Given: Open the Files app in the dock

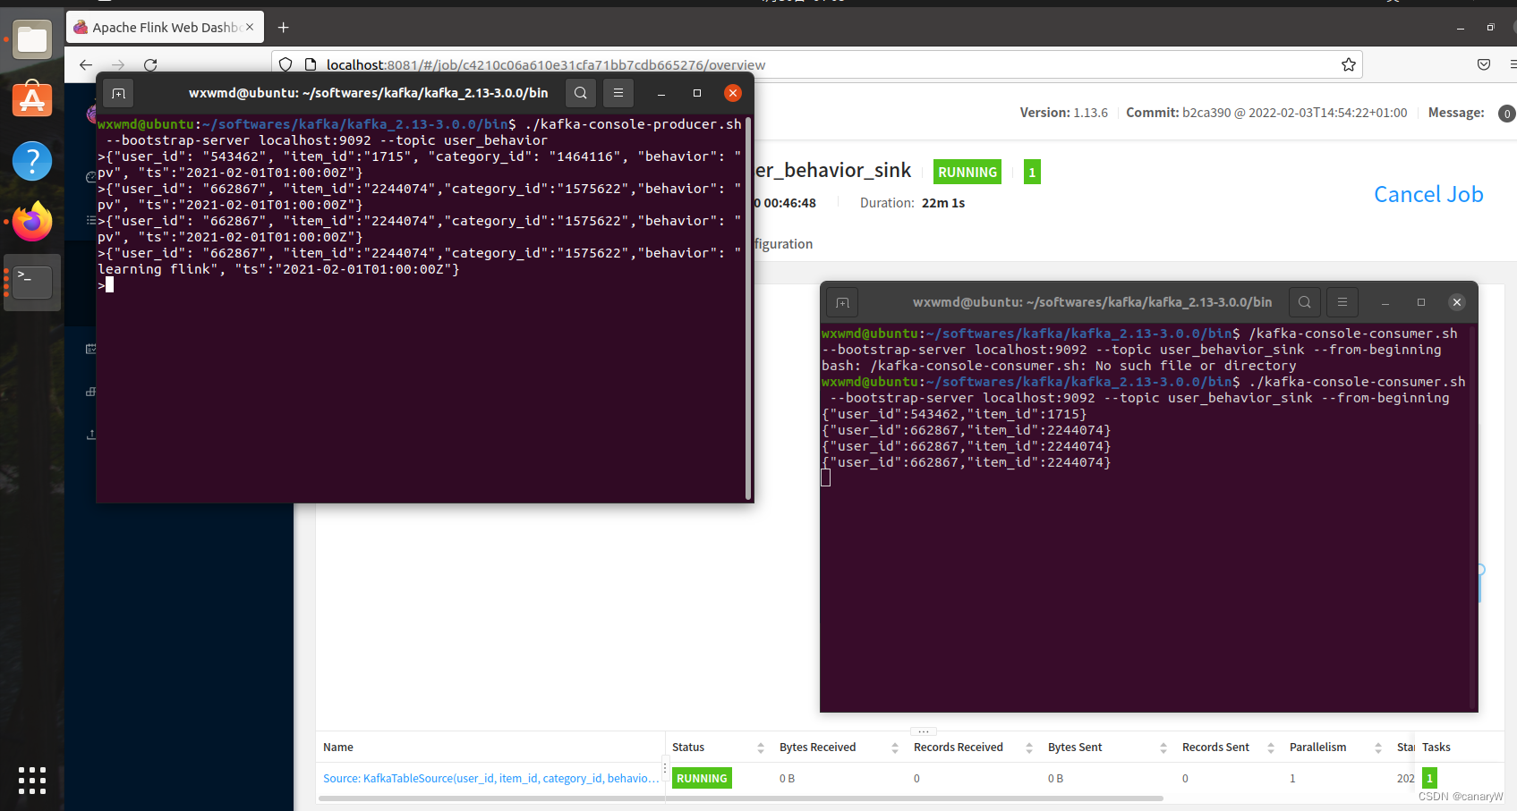Looking at the screenshot, I should [x=32, y=38].
